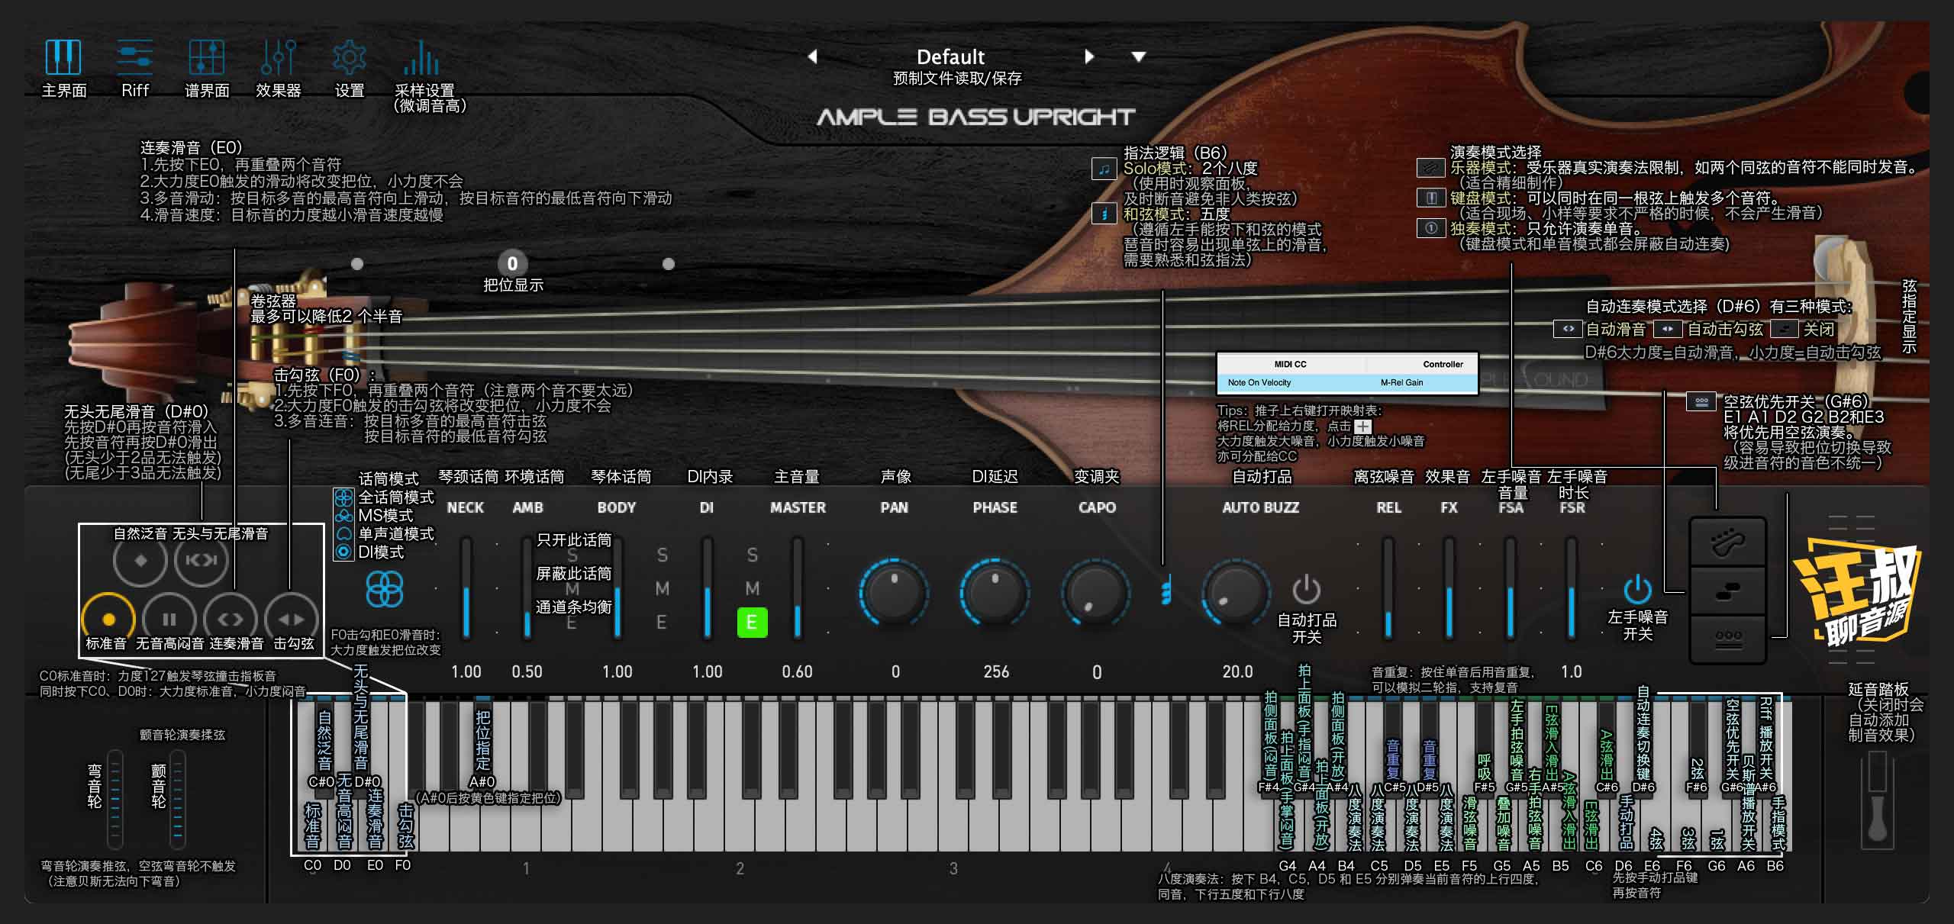This screenshot has height=924, width=1954.
Task: Click the PAN knob
Action: [x=894, y=592]
